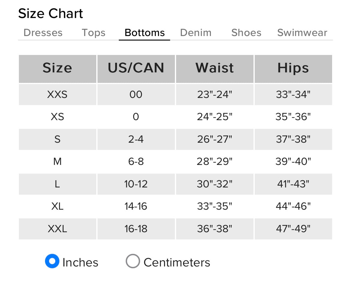
Task: Click the Waist column header
Action: 214,68
